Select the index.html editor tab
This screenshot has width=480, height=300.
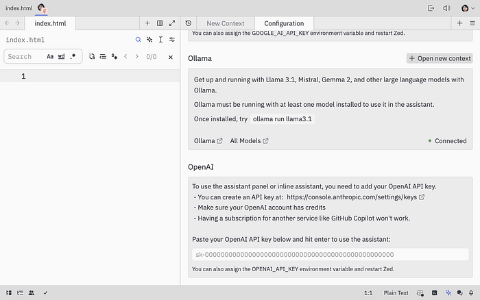point(50,23)
